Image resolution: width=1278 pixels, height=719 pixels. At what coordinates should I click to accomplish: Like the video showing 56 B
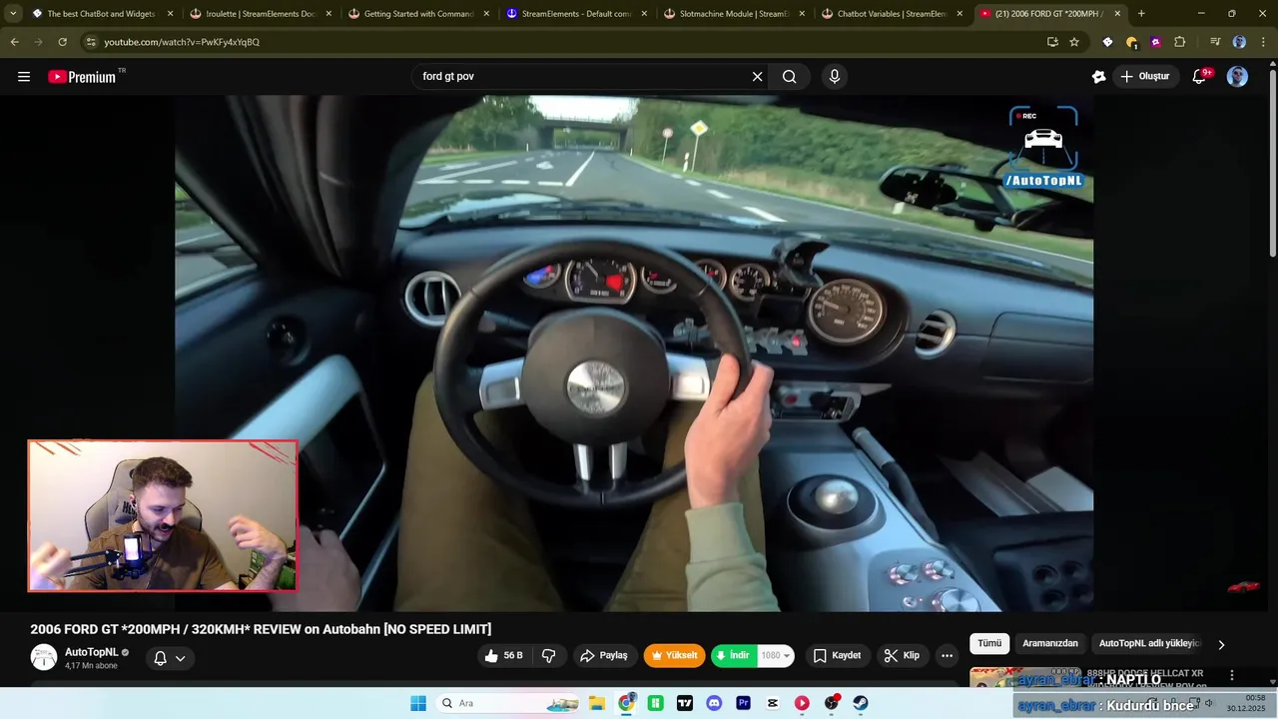pyautogui.click(x=504, y=656)
